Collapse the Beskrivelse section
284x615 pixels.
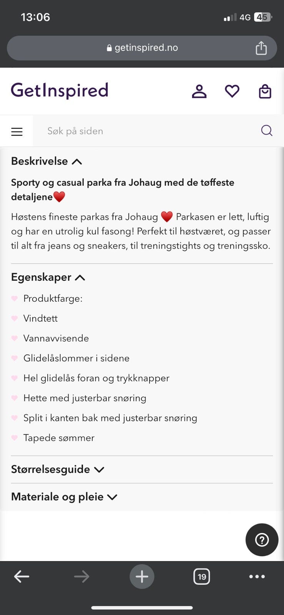47,161
